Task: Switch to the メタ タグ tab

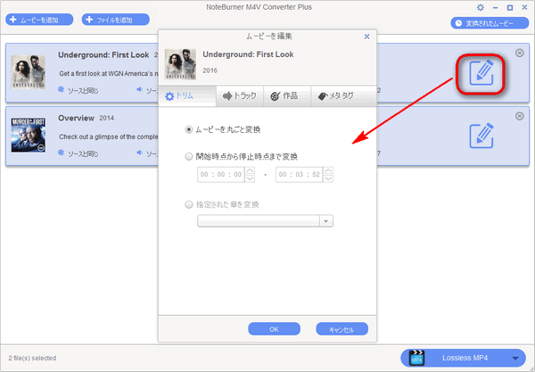Action: (x=343, y=96)
